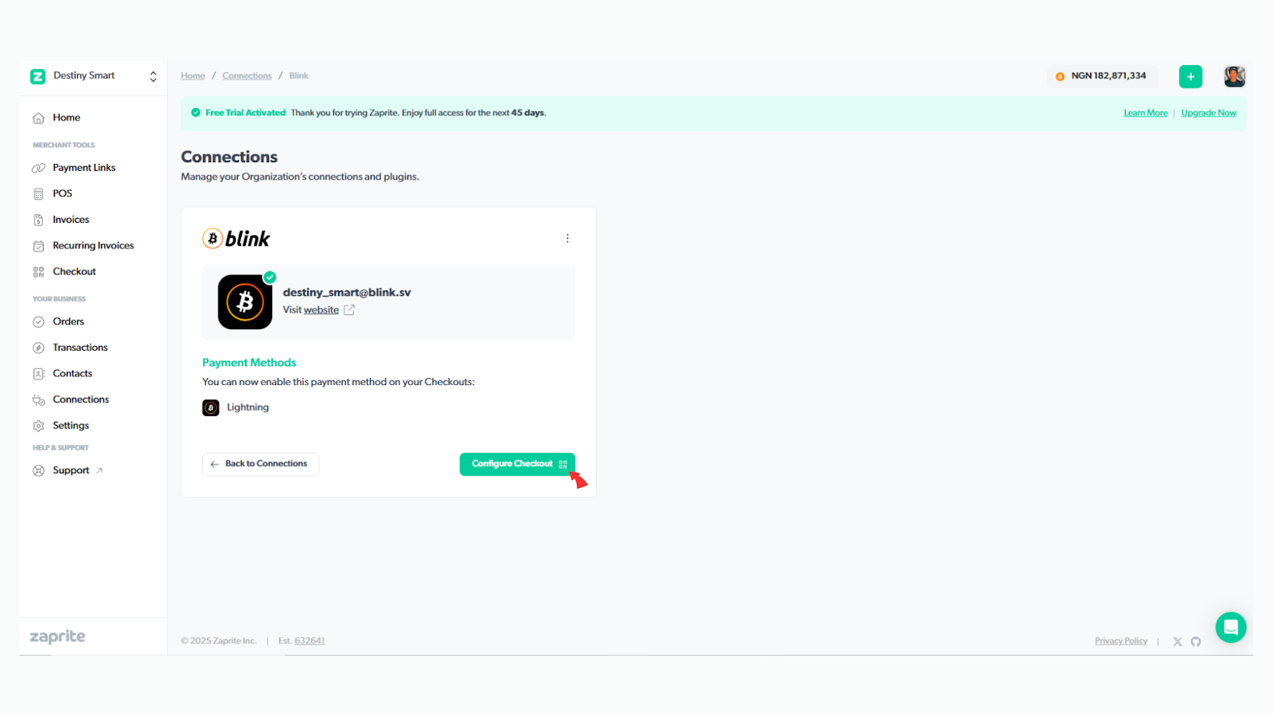
Task: Click the NGN 182,871,334 bitcoin price badge
Action: (x=1101, y=76)
